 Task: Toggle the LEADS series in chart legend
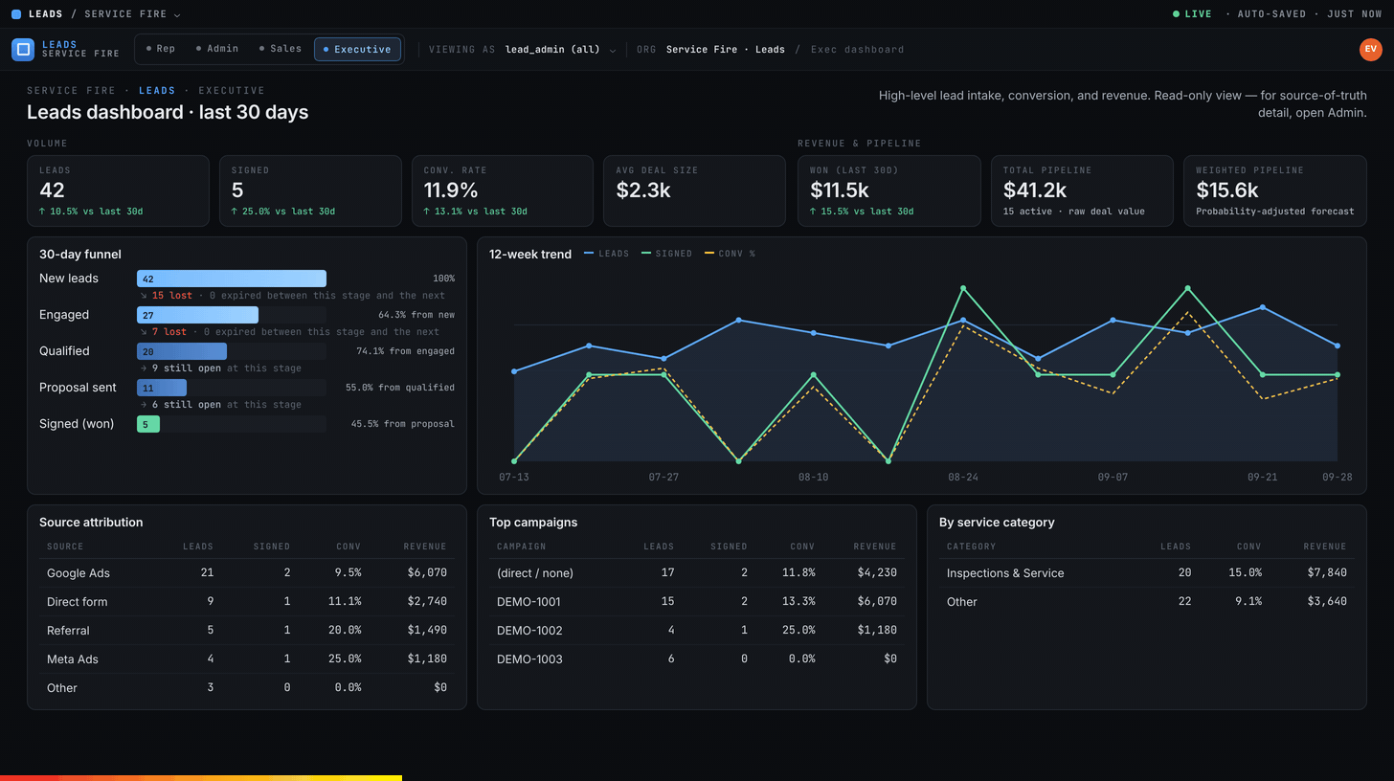tap(606, 254)
